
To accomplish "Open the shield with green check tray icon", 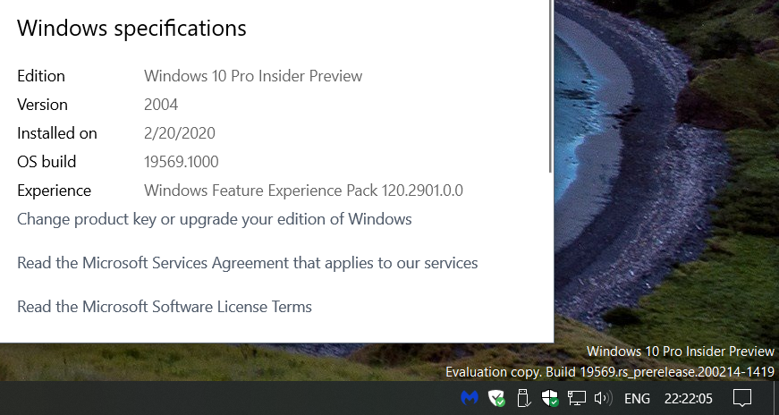I will click(x=496, y=398).
